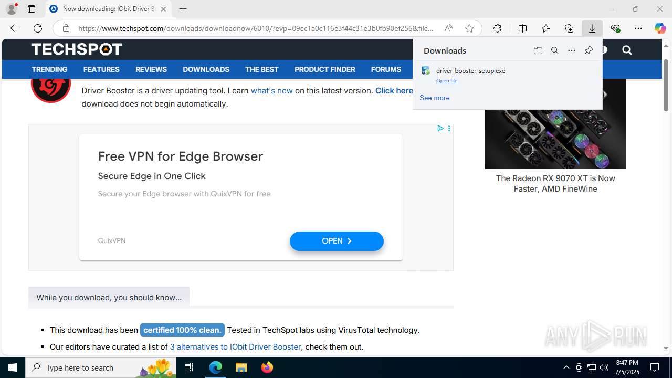
Task: Open 3 alternatives to IObit Driver Booster
Action: 235,346
